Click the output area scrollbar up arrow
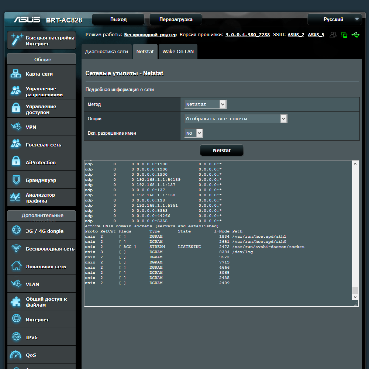This screenshot has width=369, height=369. [355, 164]
